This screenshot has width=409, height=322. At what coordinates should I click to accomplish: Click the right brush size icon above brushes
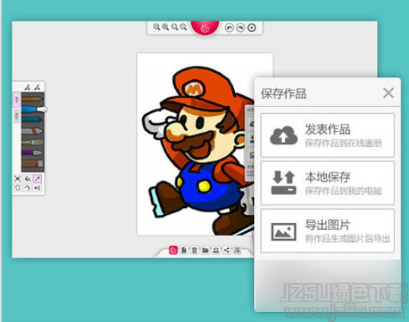tap(37, 88)
